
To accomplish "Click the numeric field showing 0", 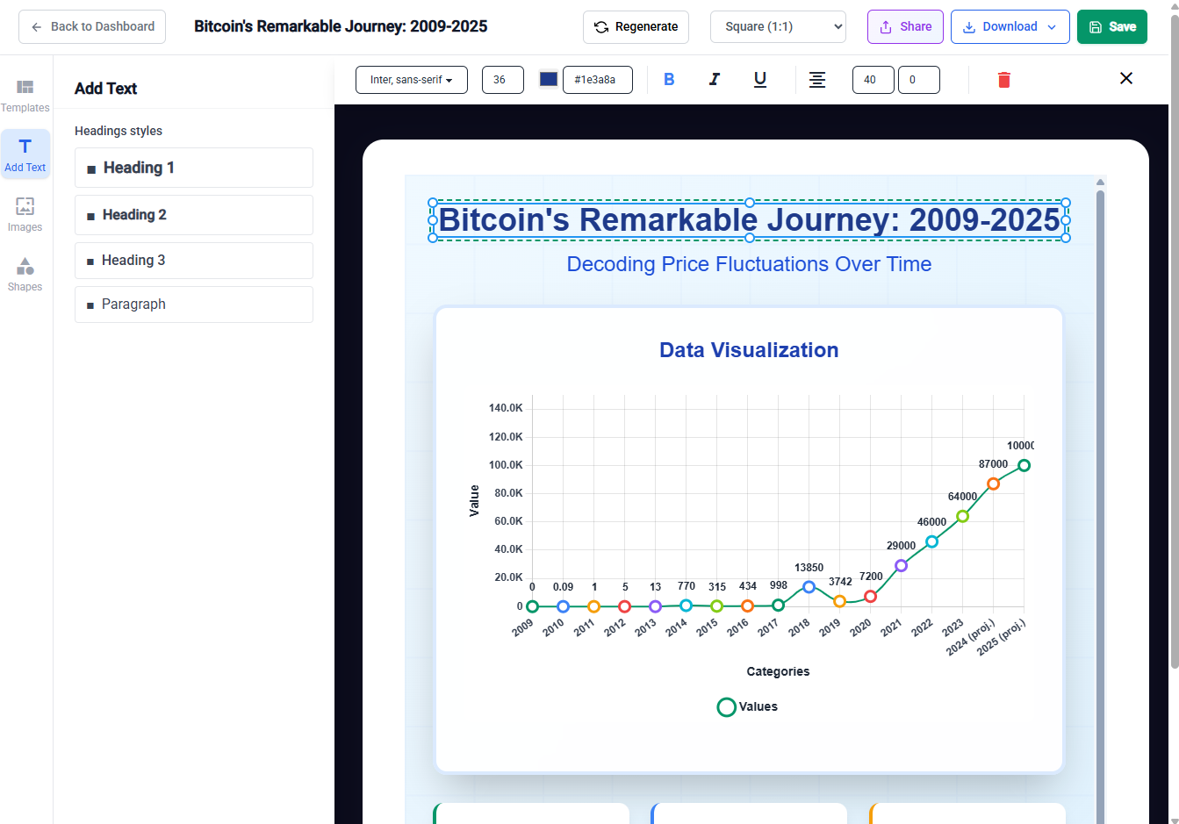I will 919,80.
